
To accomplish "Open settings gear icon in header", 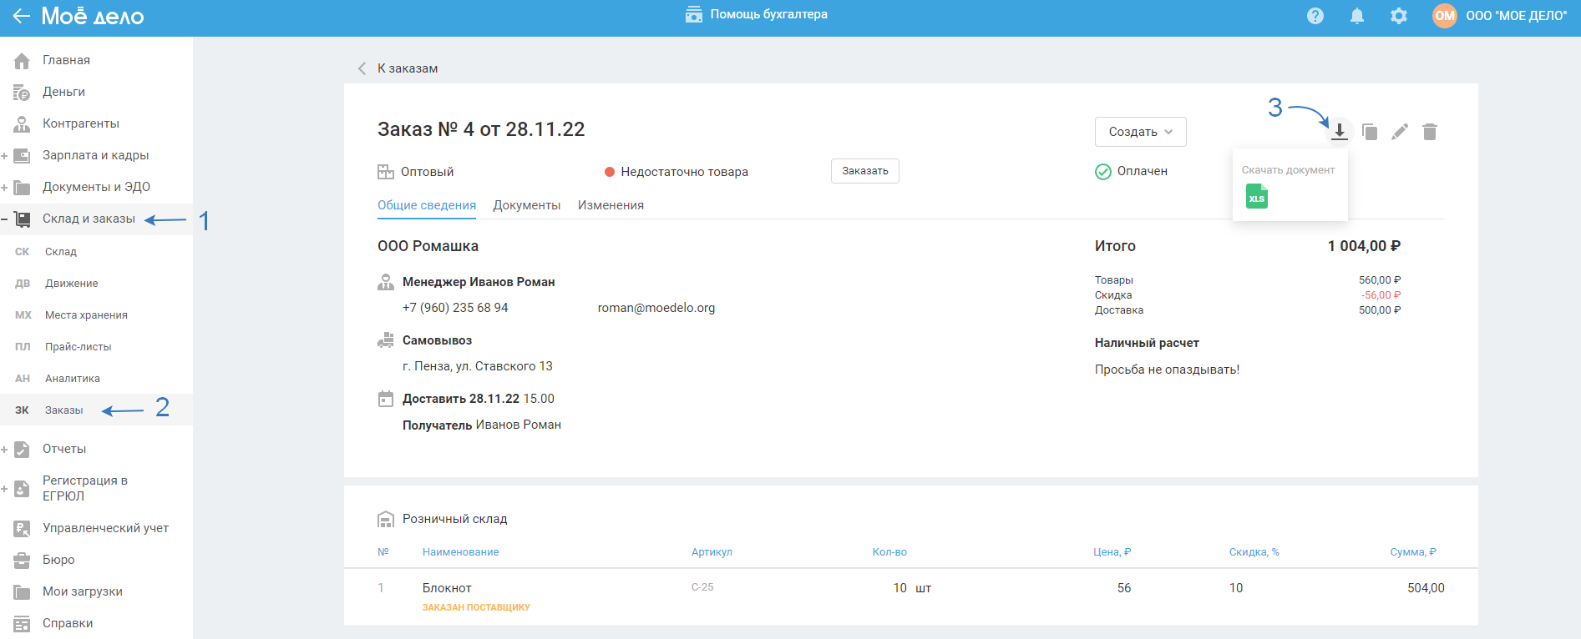I will [x=1399, y=16].
